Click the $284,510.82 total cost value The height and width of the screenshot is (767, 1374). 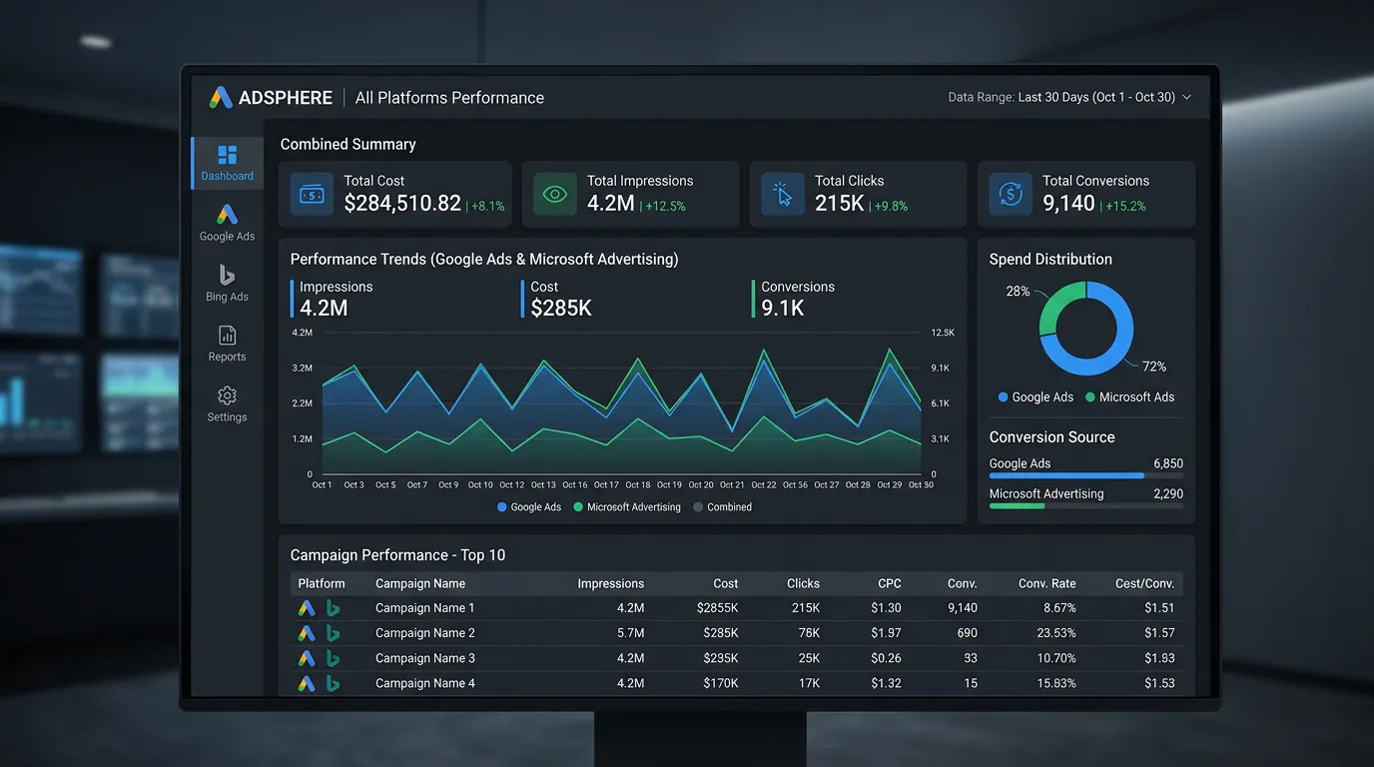pos(402,204)
